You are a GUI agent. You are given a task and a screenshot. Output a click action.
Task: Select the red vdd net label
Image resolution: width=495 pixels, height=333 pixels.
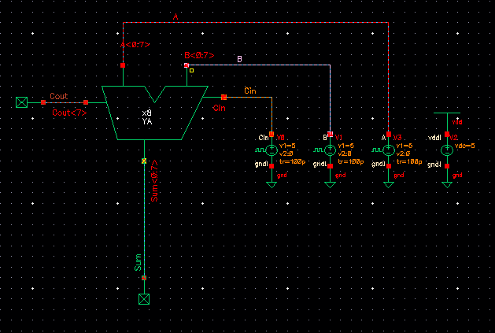[x=457, y=122]
